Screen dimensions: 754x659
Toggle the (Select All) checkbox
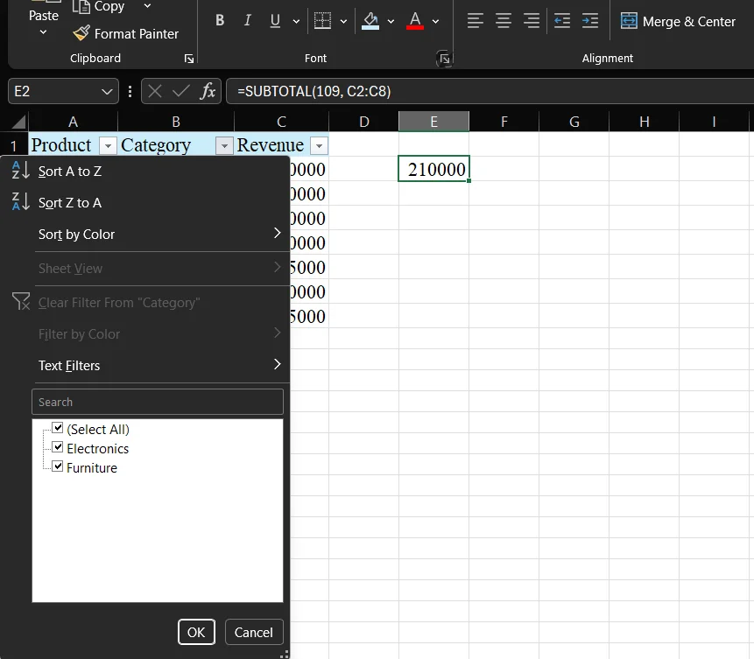click(x=57, y=428)
